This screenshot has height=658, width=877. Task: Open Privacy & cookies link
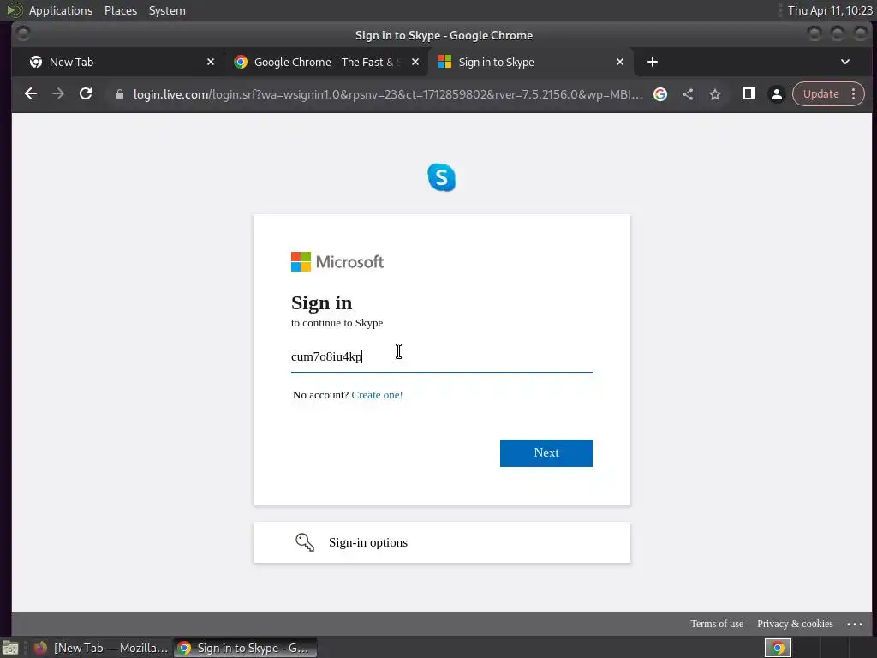(x=795, y=624)
